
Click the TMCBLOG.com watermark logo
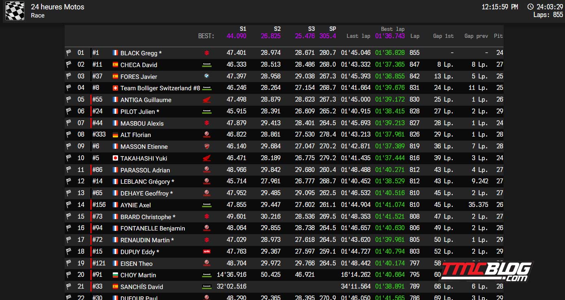487,272
